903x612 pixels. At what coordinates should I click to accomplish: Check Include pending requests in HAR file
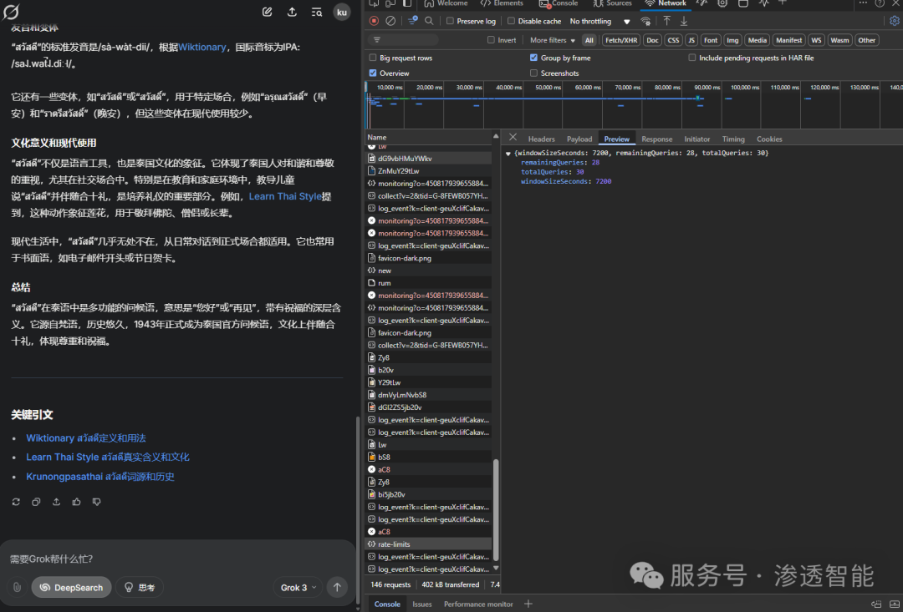click(x=692, y=58)
